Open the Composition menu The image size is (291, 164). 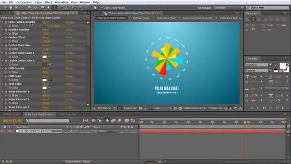[x=24, y=2]
